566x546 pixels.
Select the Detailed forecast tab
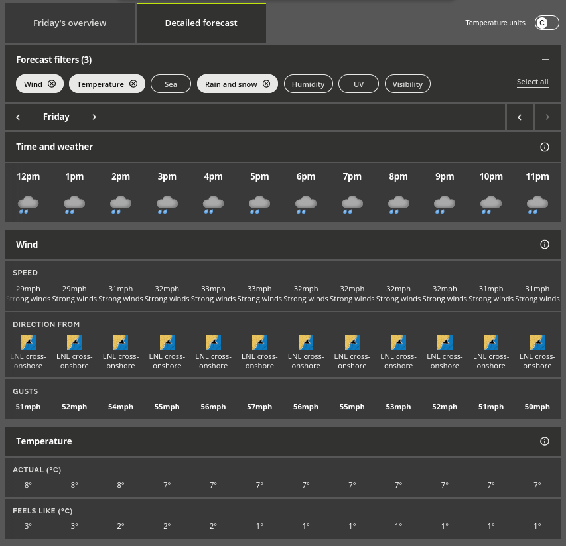(x=201, y=23)
